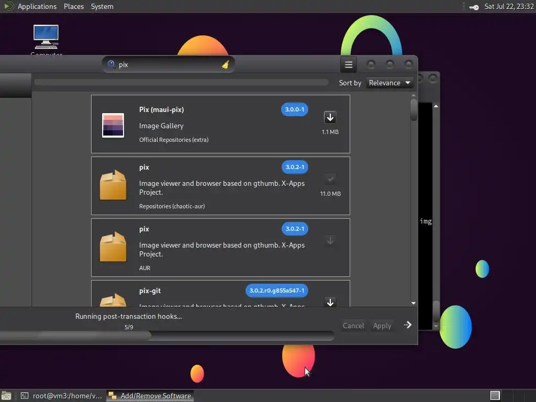The image size is (536, 402).
Task: Click the clock showing Sat Jul 22
Action: point(509,6)
